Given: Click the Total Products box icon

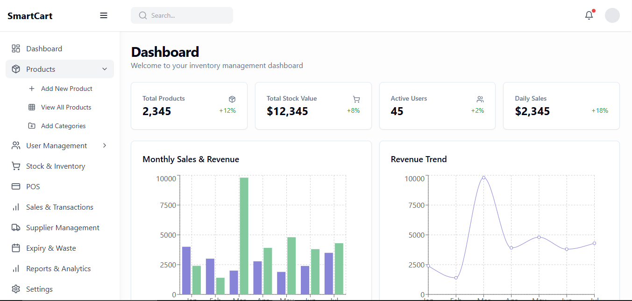Looking at the screenshot, I should [x=232, y=99].
